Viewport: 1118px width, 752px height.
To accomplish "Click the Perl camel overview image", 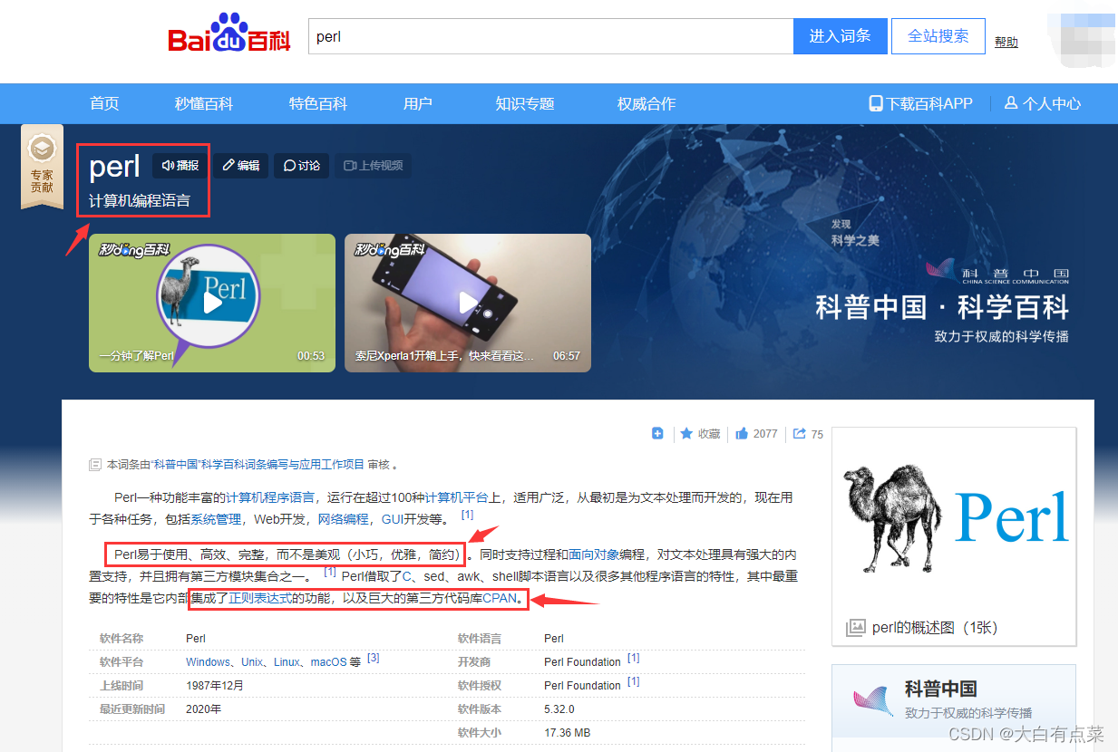I will [x=954, y=518].
